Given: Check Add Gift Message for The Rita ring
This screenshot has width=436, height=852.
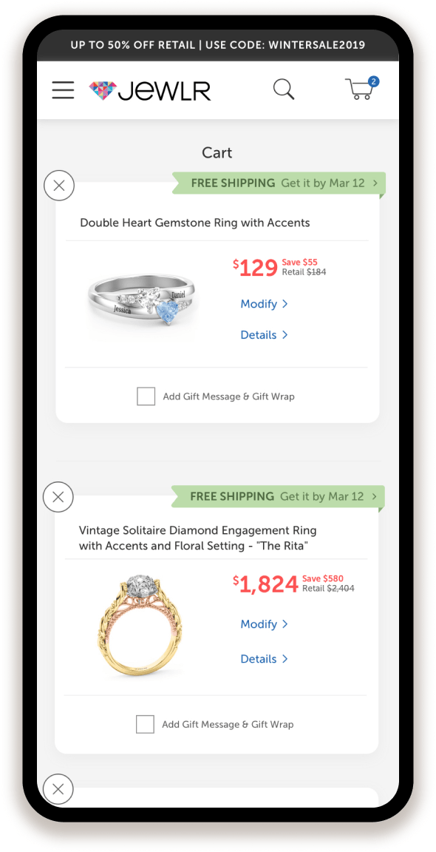Looking at the screenshot, I should (145, 724).
